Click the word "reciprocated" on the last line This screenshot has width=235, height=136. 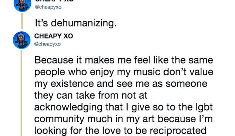[178, 131]
